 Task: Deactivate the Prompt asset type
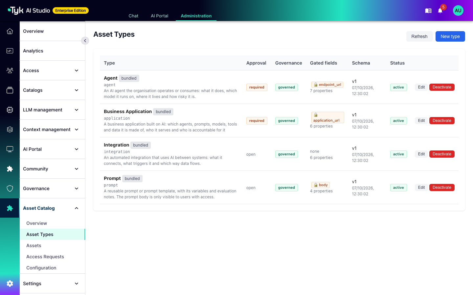442,187
